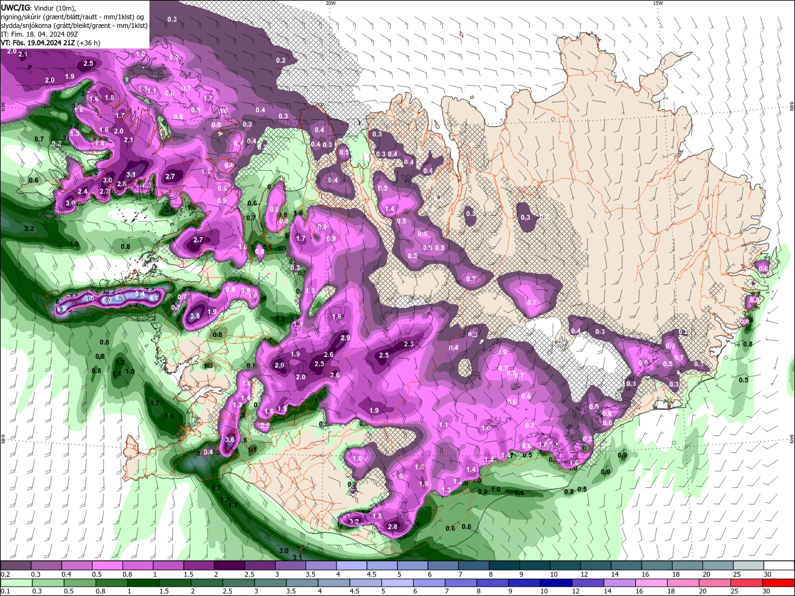Viewport: 795px width, 596px height.
Task: Pick the lower legend swatch between 3.5 and 4
Action: tap(302, 582)
